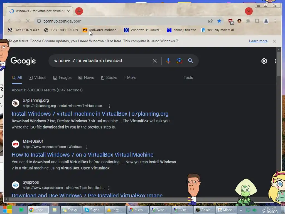
Task: Expand the More search categories menu
Action: [x=130, y=77]
